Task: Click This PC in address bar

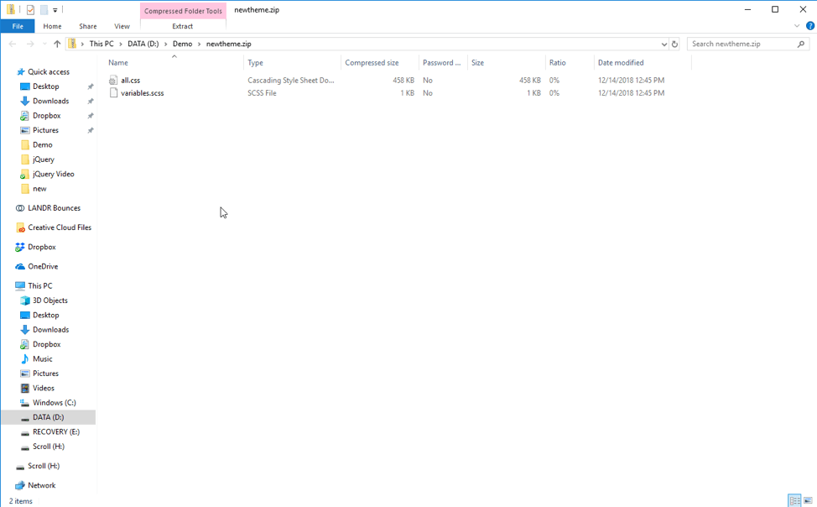Action: (x=101, y=44)
